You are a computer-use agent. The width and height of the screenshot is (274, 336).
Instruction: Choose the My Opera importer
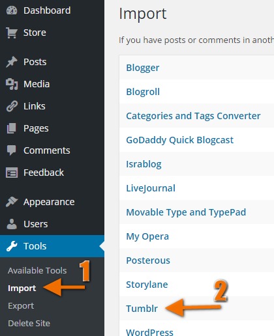(x=147, y=236)
